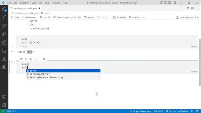Clear Outputs of All Cells
The height and width of the screenshot is (113, 201).
tap(67, 17)
